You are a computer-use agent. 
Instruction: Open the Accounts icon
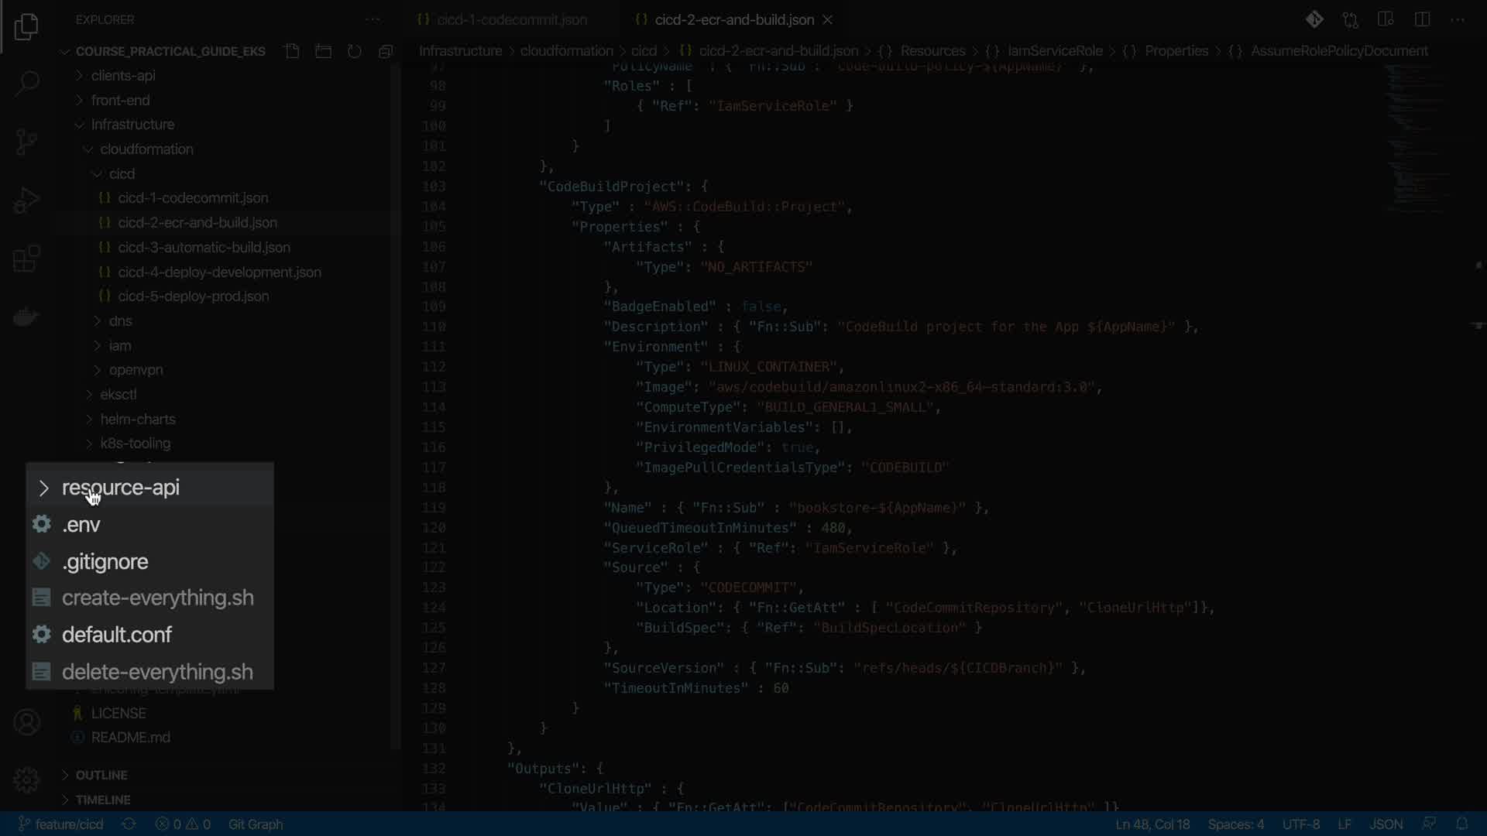(x=26, y=722)
